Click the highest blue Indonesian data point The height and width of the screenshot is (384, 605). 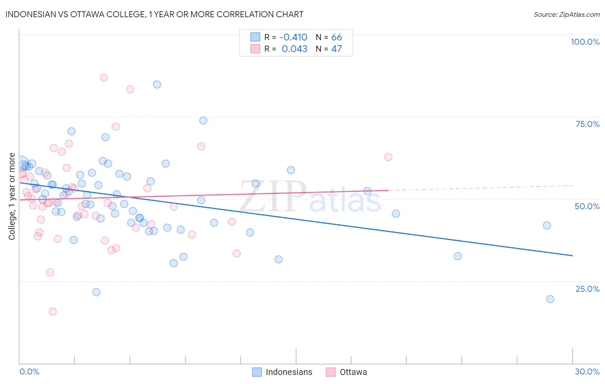point(157,84)
